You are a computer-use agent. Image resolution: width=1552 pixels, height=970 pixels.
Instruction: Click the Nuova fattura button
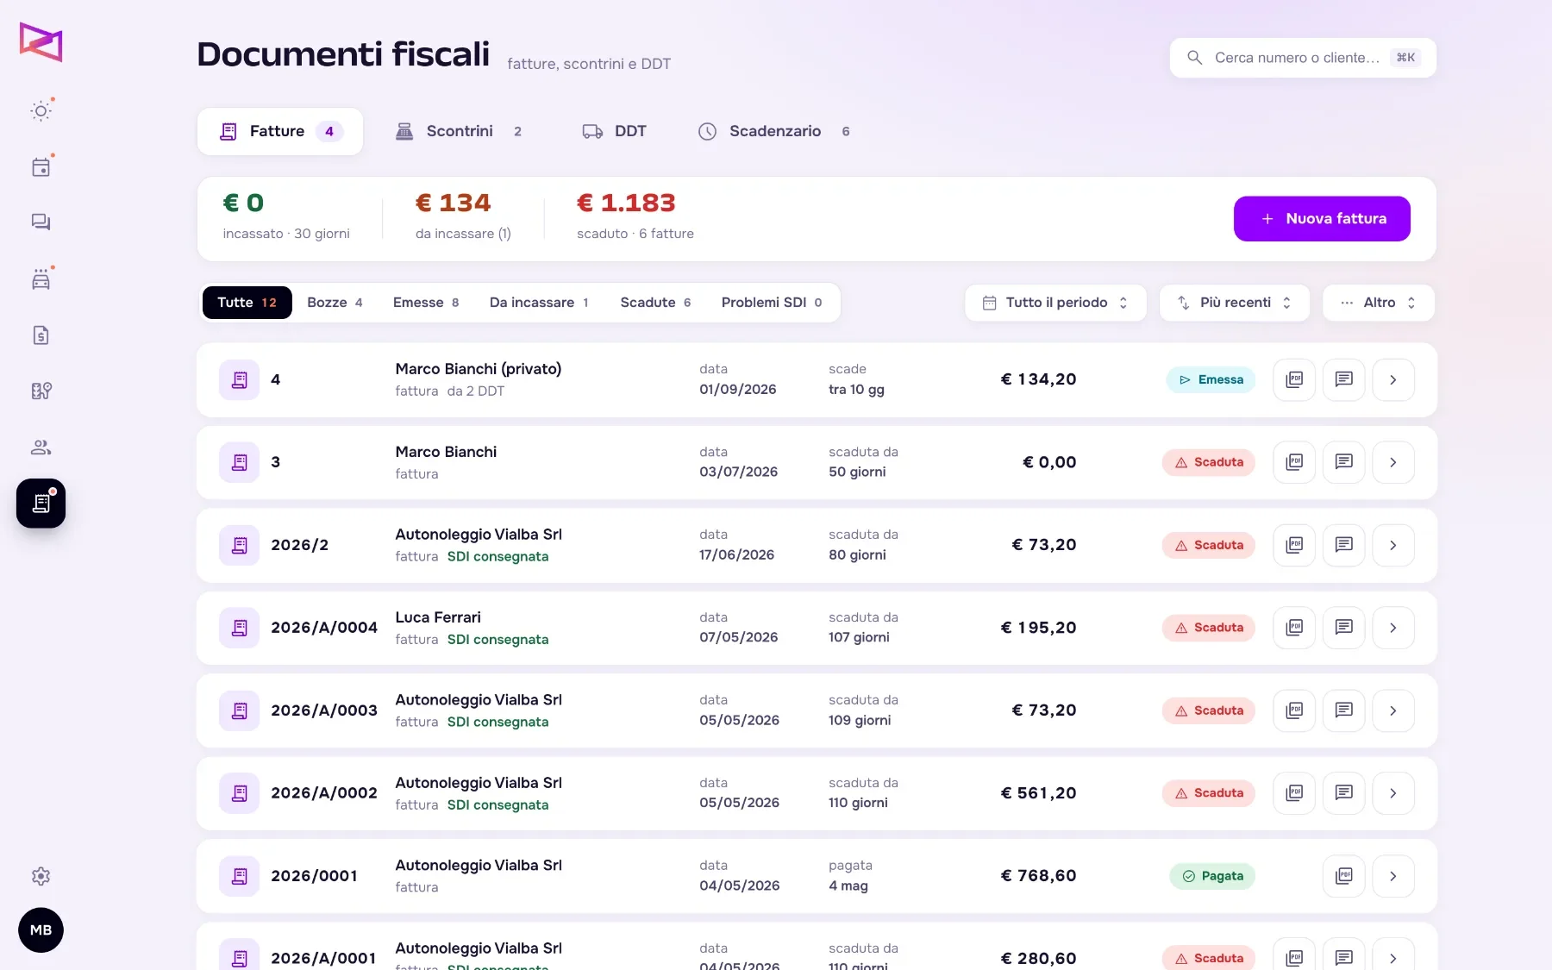pos(1322,219)
